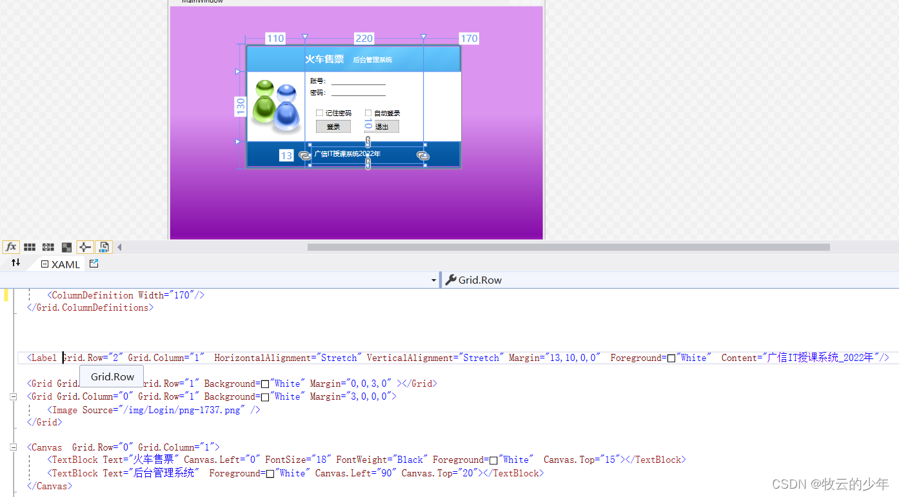Click the 登录 button in designer
This screenshot has width=899, height=497.
333,126
